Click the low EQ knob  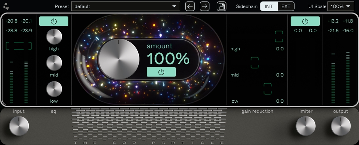(54, 89)
